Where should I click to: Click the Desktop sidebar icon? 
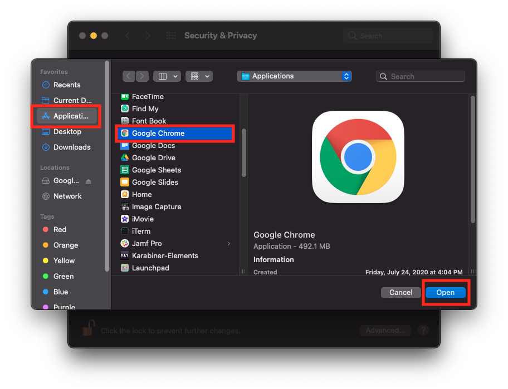point(46,131)
